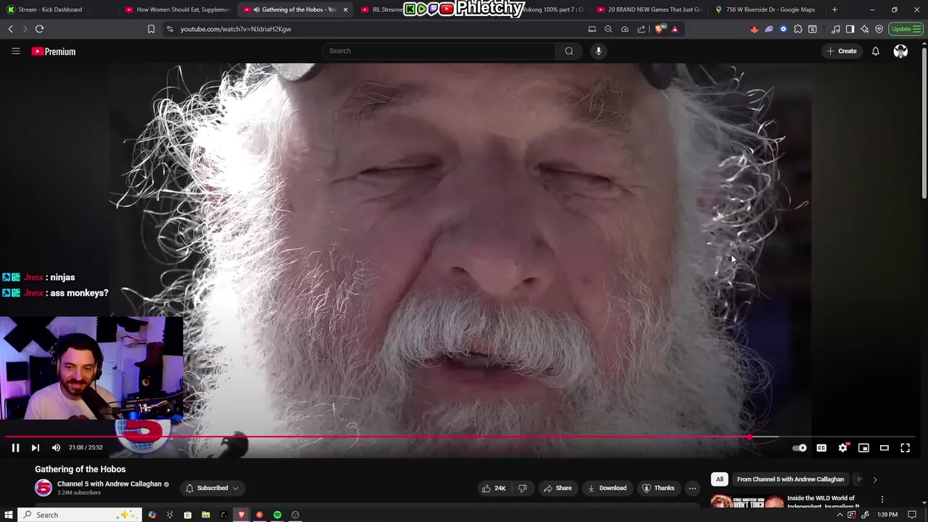Open Inside the WILD World video thumbnail

click(x=747, y=501)
